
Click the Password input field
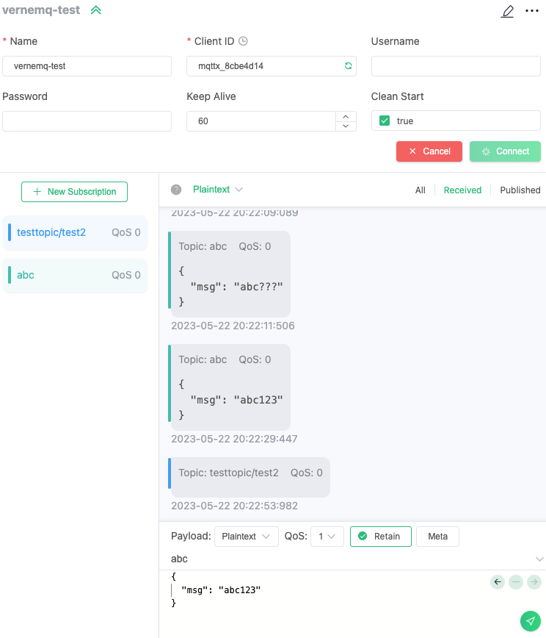pyautogui.click(x=87, y=121)
